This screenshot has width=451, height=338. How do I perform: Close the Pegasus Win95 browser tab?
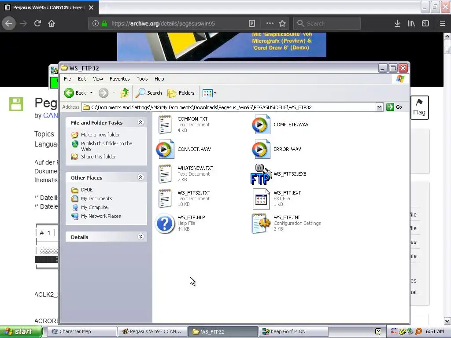click(x=91, y=7)
